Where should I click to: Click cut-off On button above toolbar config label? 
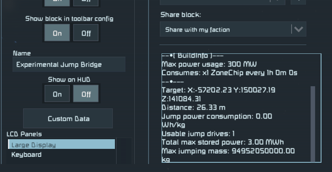click(57, 2)
